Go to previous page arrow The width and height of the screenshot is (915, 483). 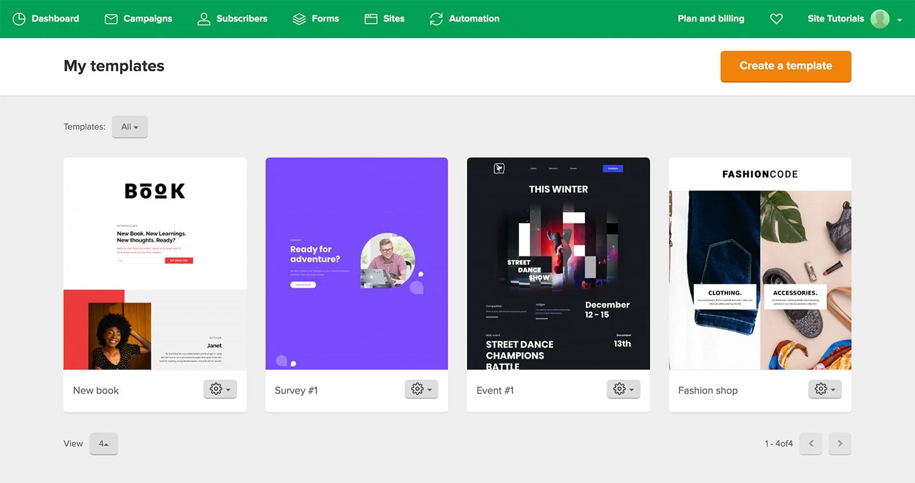811,444
